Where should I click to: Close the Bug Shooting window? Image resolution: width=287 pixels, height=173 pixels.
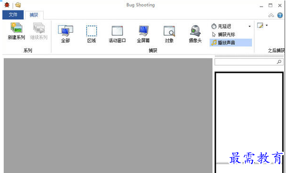click(x=280, y=6)
